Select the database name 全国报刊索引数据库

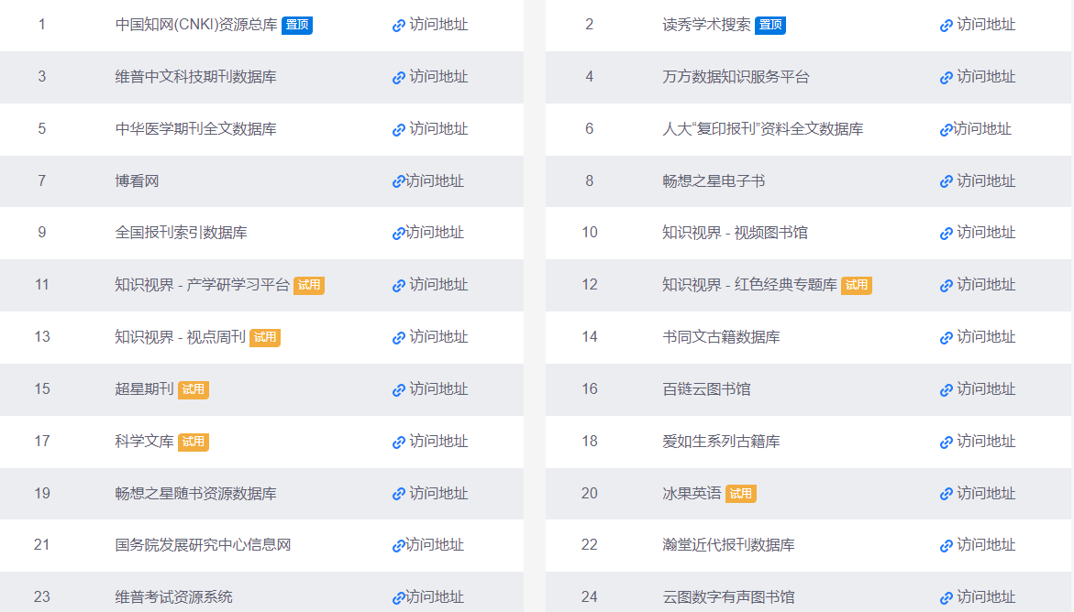181,233
